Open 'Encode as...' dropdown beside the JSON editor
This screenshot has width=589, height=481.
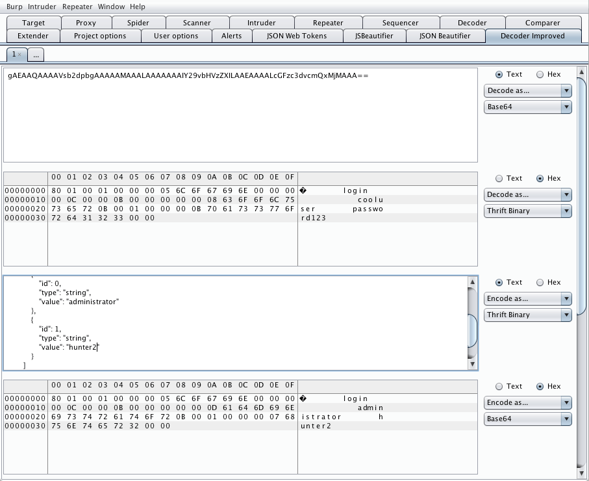point(527,298)
